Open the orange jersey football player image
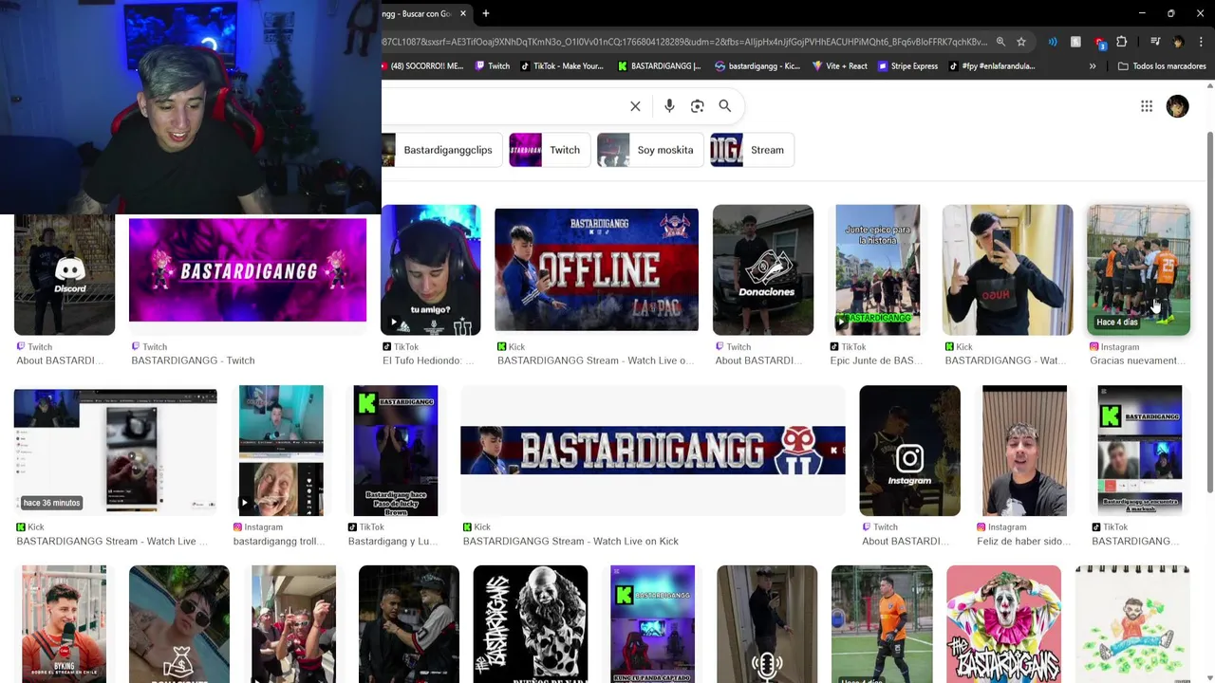This screenshot has width=1215, height=683. [x=882, y=624]
